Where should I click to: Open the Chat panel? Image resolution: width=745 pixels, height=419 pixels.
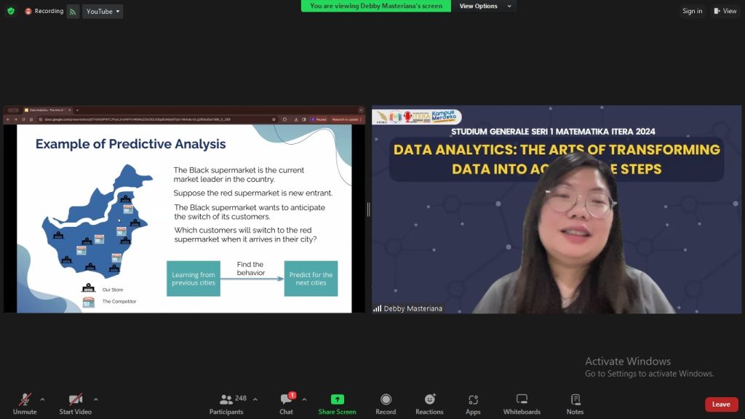click(286, 404)
